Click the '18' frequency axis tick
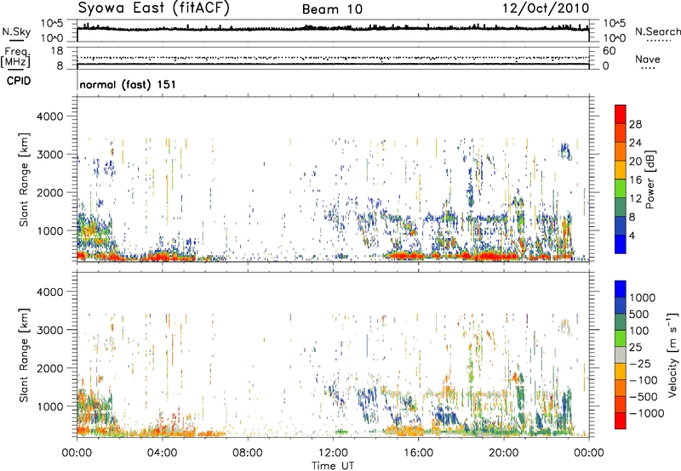Viewport: 681px width, 471px height. (57, 51)
